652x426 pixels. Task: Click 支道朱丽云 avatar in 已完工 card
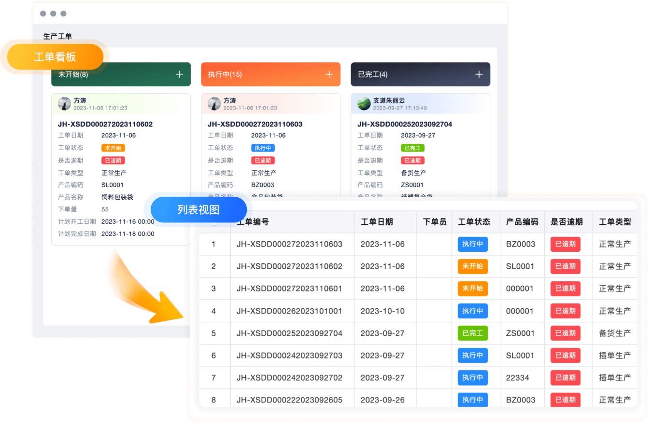tap(364, 104)
